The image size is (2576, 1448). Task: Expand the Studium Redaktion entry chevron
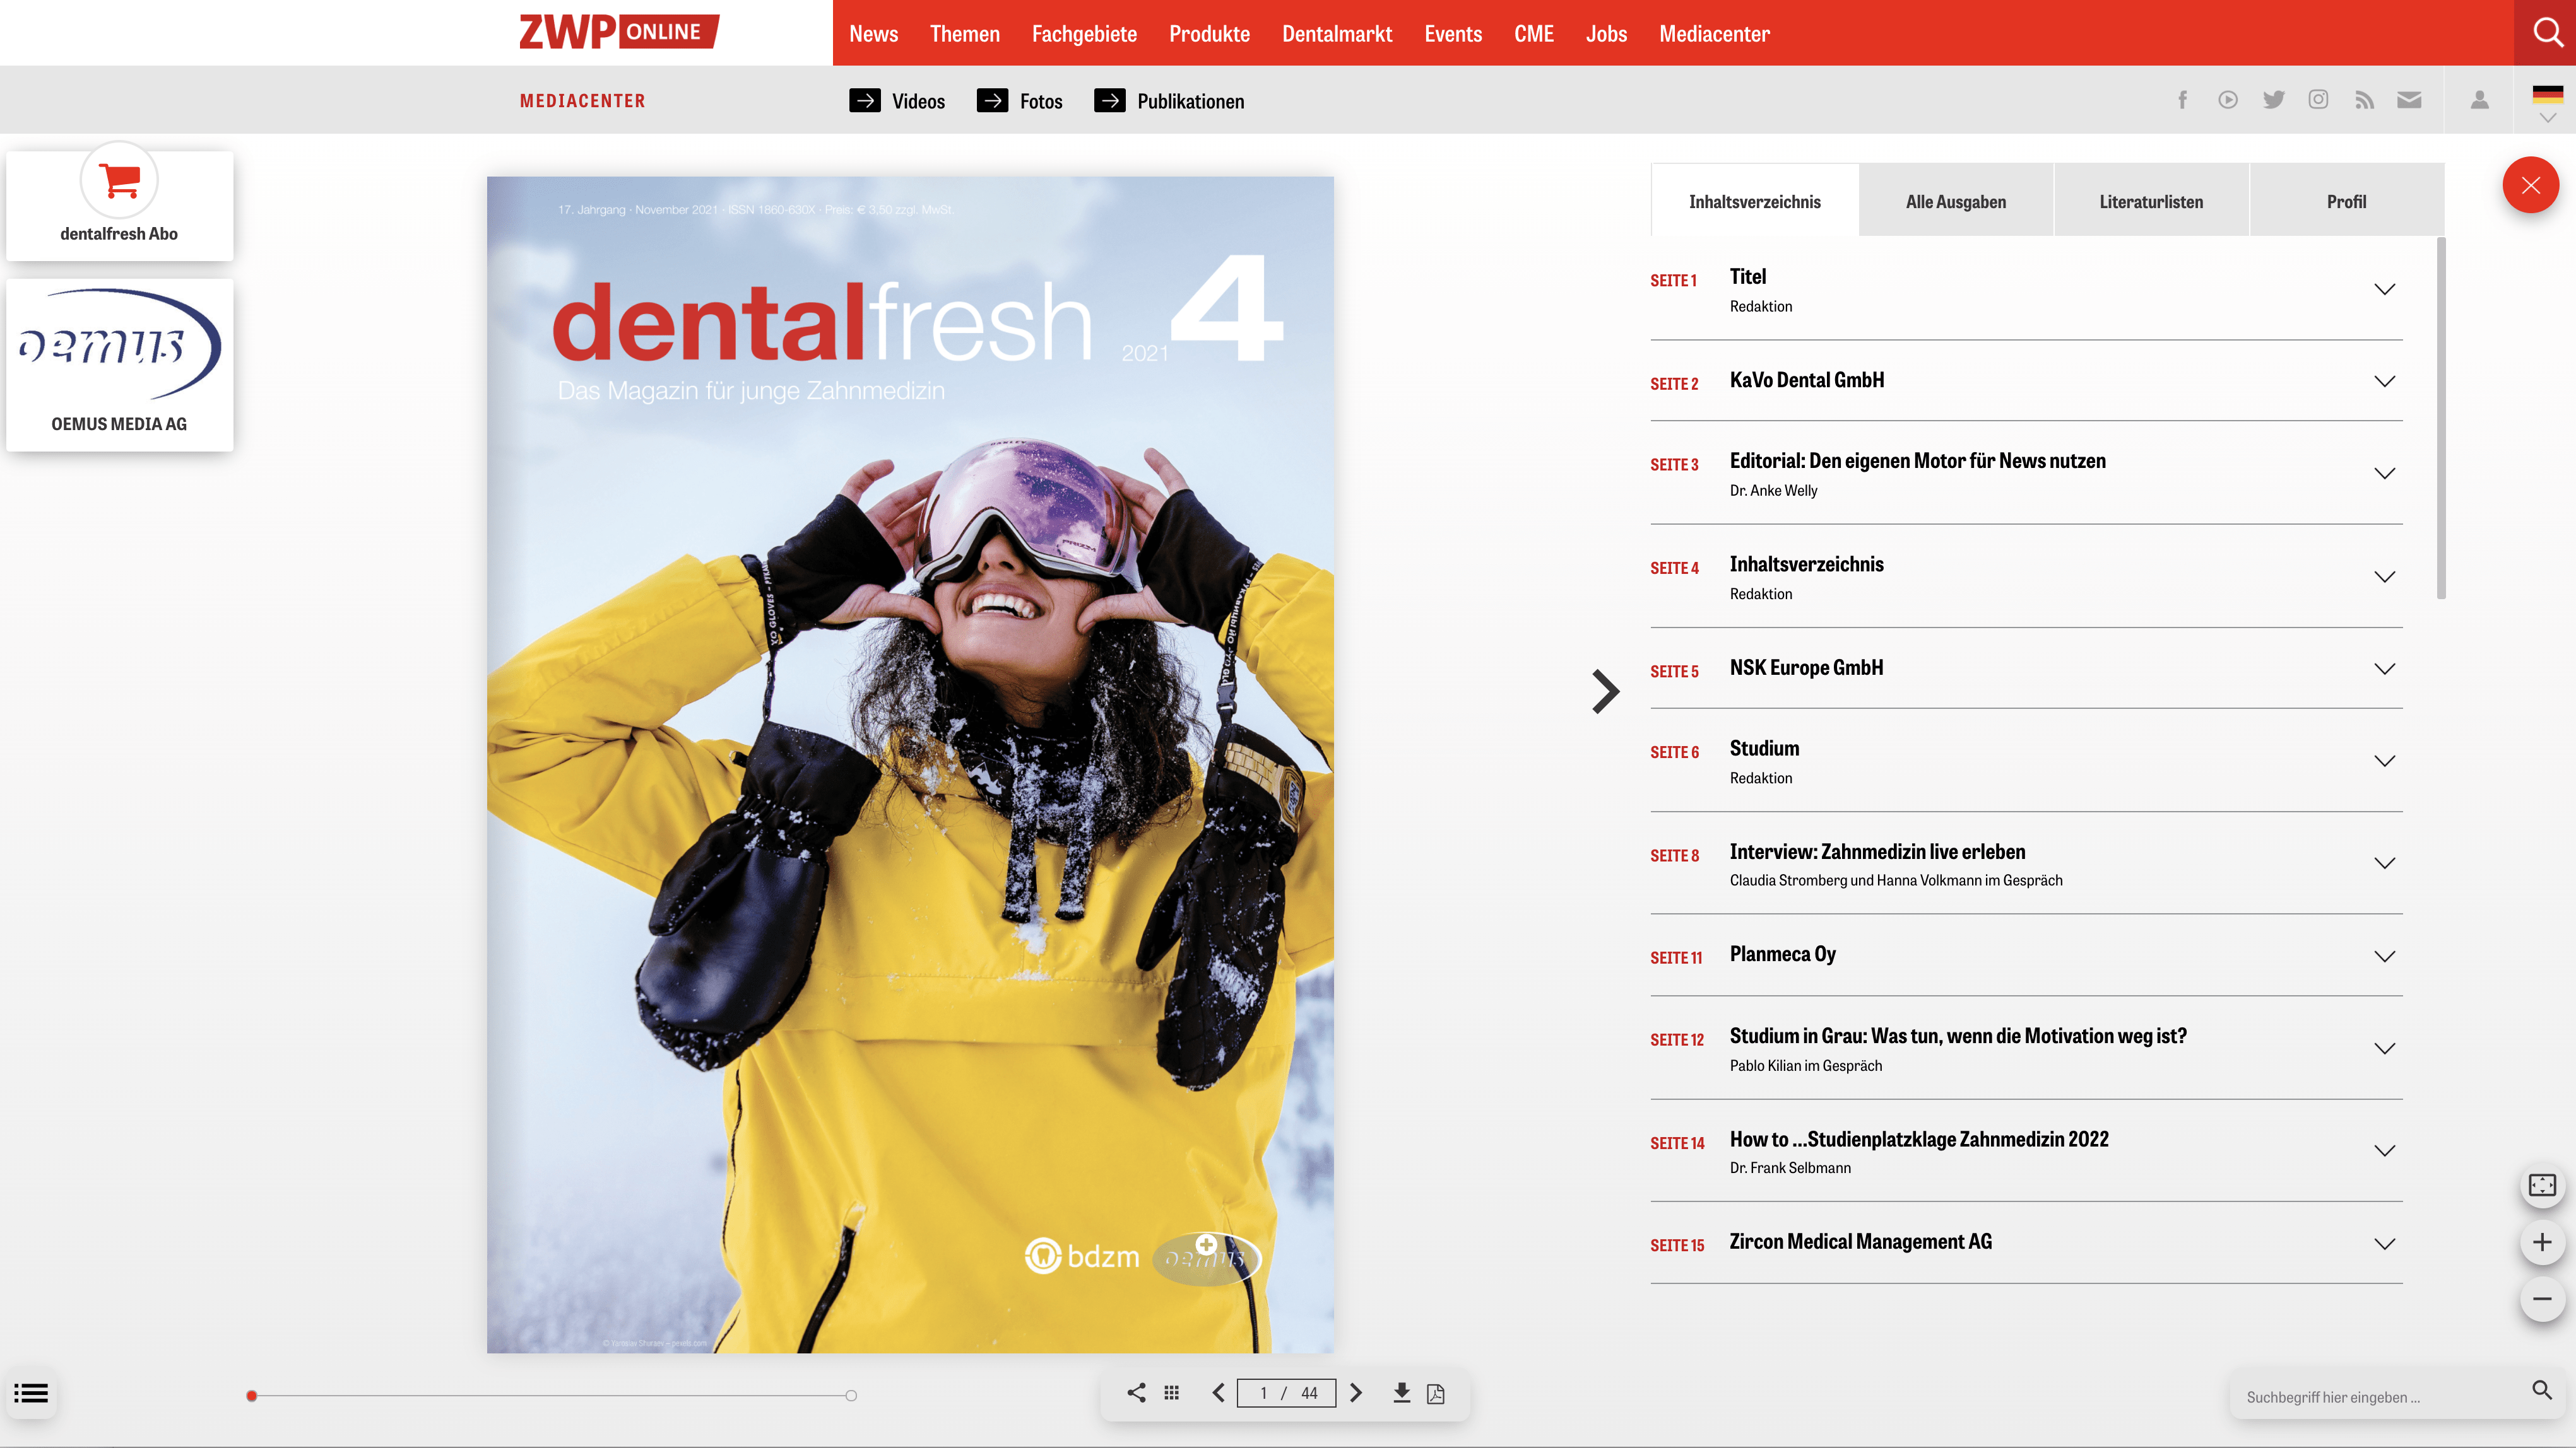click(2384, 761)
